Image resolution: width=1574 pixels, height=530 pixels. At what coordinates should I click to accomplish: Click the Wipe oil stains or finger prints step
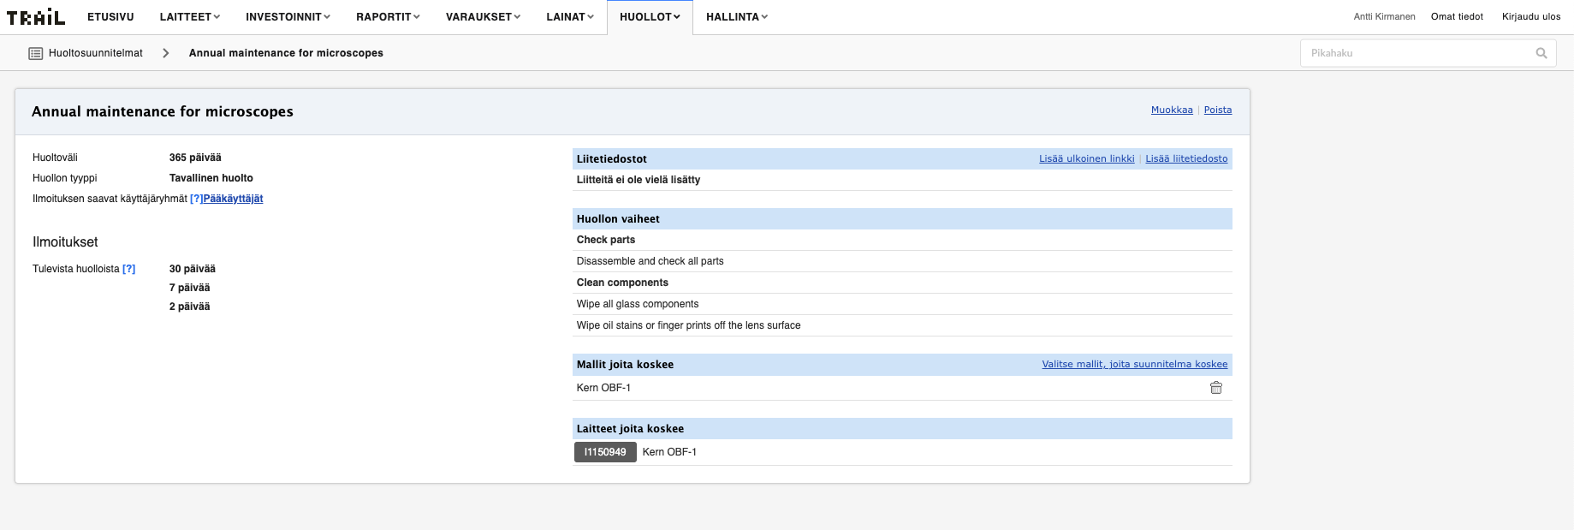pos(689,325)
